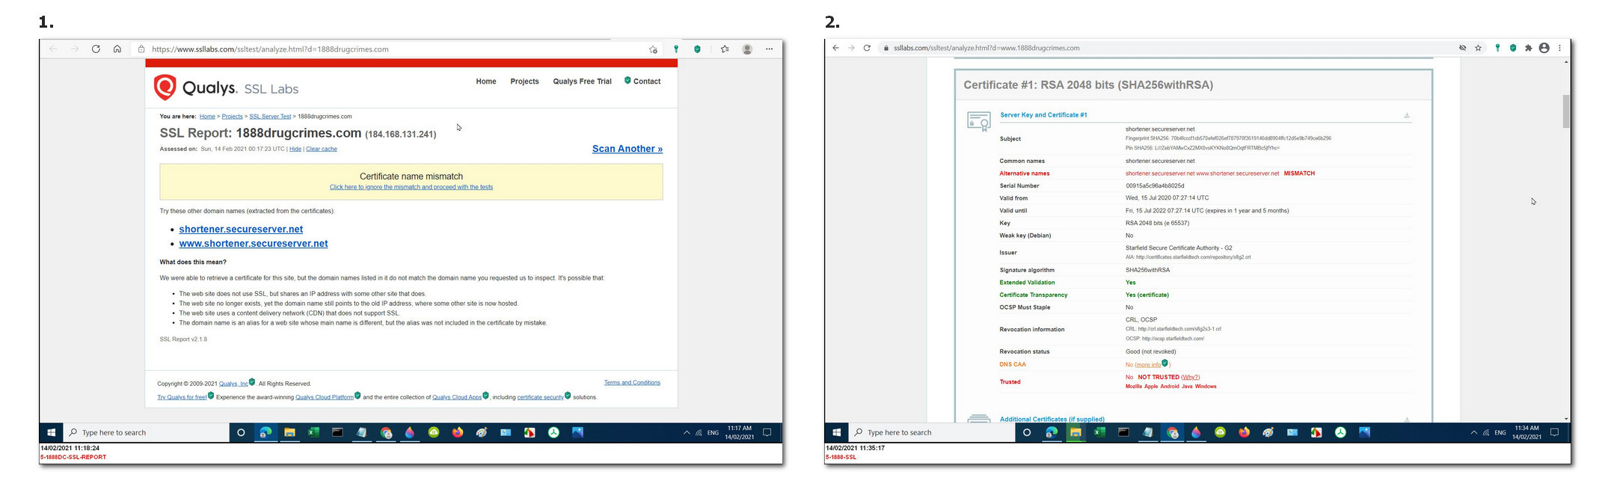Screen dimensions: 1611x504
Task: Follow the Try Qualys for free link
Action: pyautogui.click(x=182, y=397)
